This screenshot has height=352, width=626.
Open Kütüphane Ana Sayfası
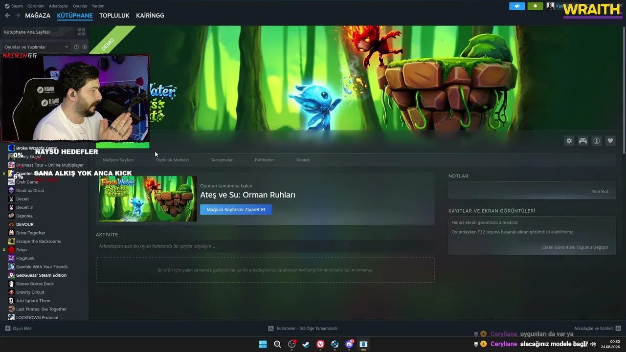click(27, 32)
